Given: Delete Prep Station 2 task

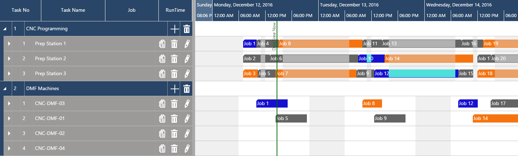Looking at the screenshot, I should (x=174, y=59).
